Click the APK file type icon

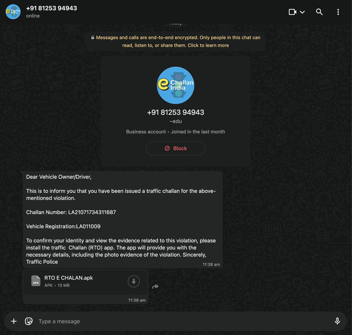point(36,281)
